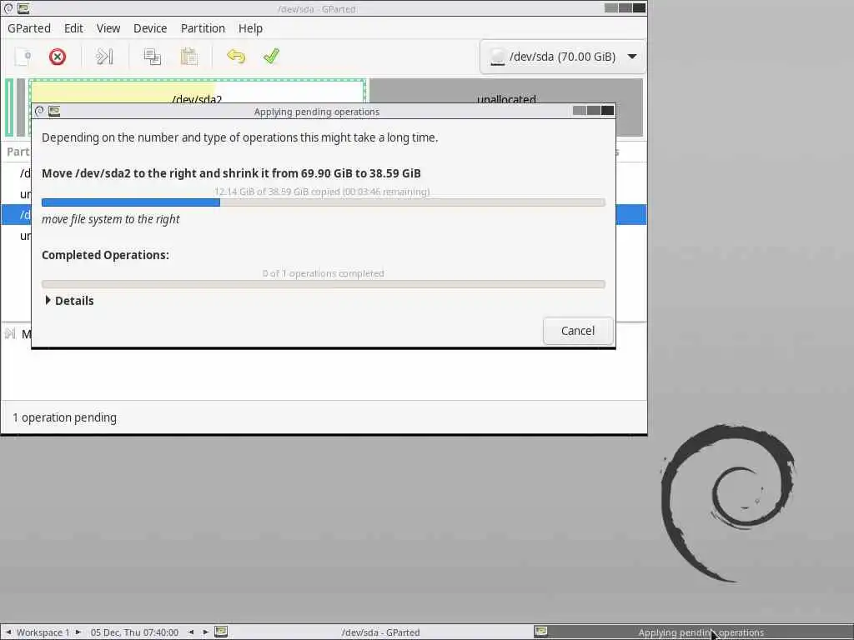The width and height of the screenshot is (854, 640).
Task: Select the /dev/sda2 block in the disk map
Action: click(197, 90)
